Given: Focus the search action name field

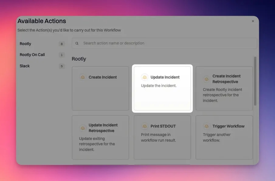Looking at the screenshot, I should pyautogui.click(x=164, y=43).
